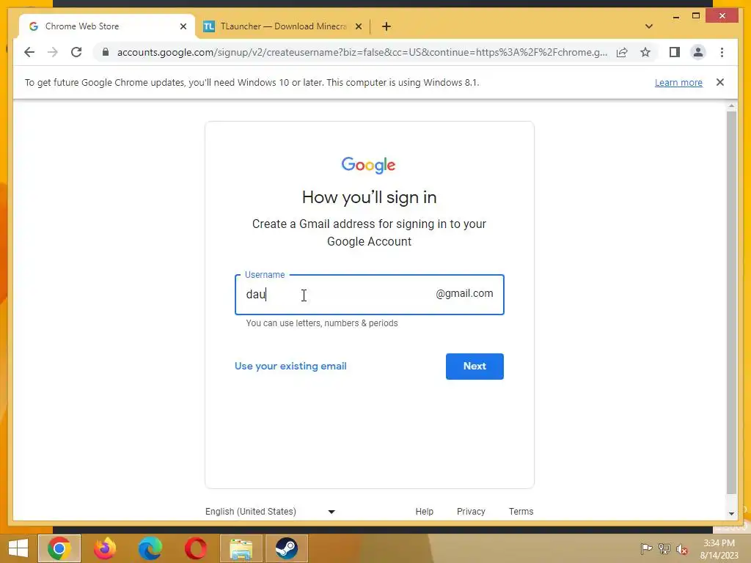Open the Terms footer link
This screenshot has height=563, width=751.
tap(521, 511)
